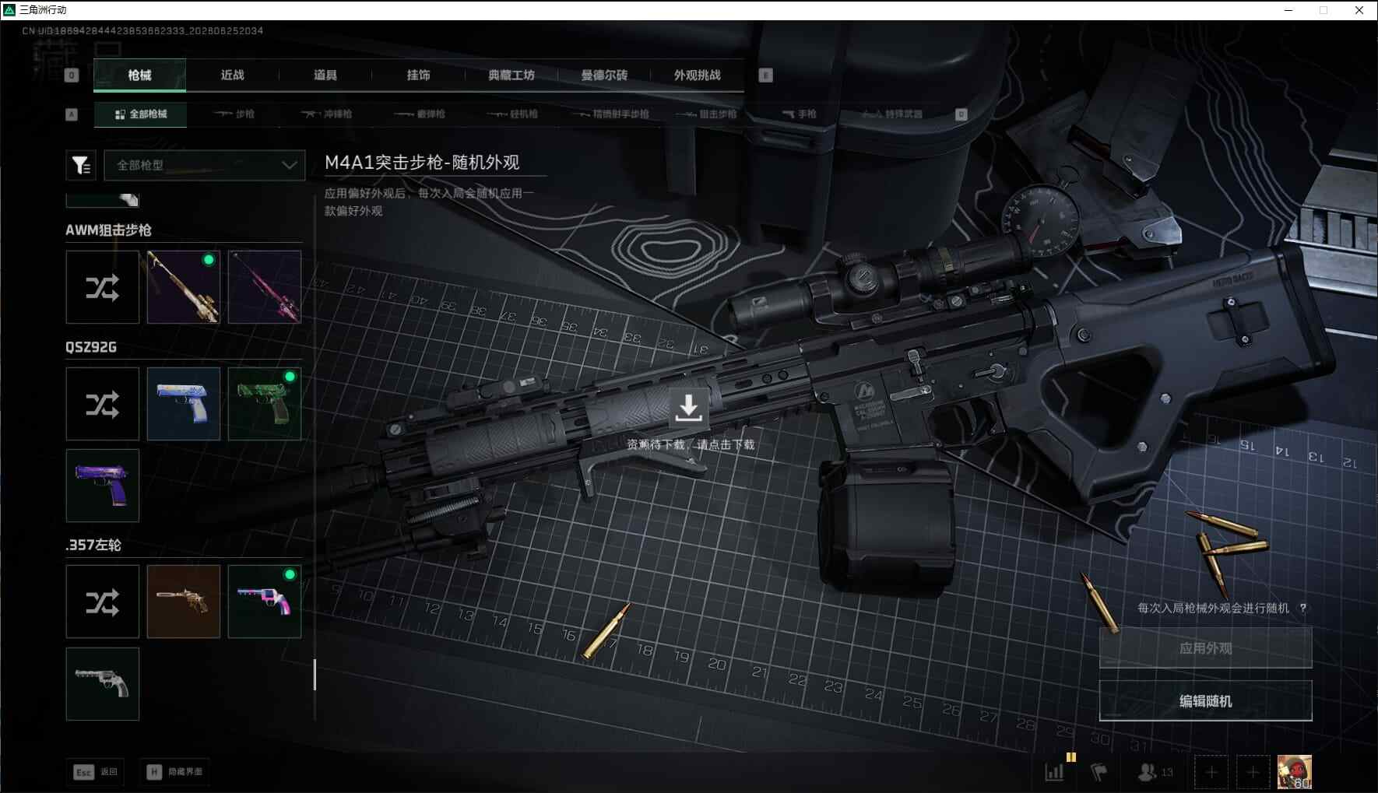1378x793 pixels.
Task: Select the gold AWM sniper skin
Action: point(184,287)
